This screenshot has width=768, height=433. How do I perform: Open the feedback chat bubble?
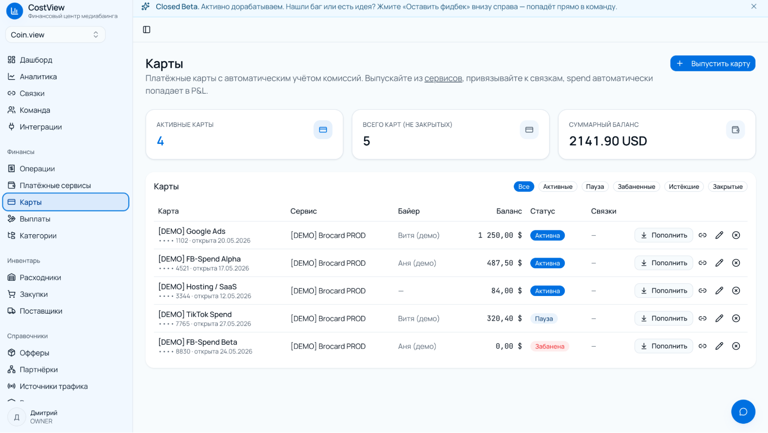[743, 412]
